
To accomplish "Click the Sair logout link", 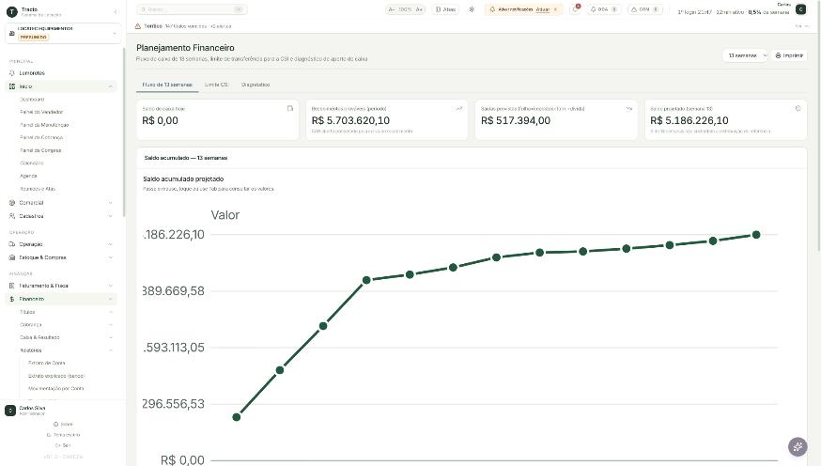I will pos(63,445).
